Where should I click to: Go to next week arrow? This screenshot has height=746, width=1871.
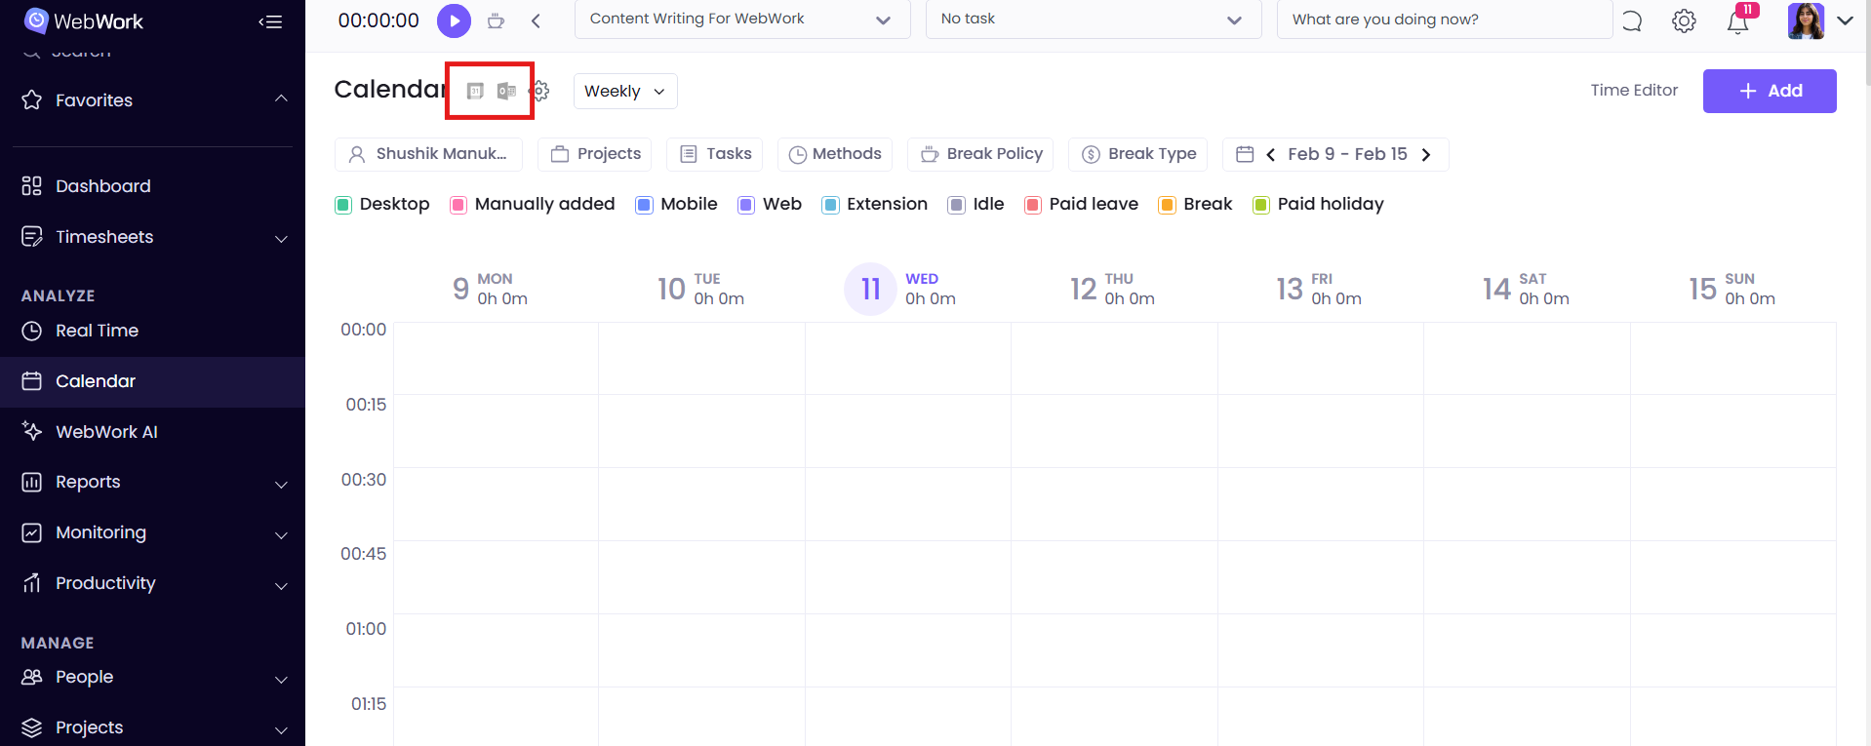(1426, 154)
